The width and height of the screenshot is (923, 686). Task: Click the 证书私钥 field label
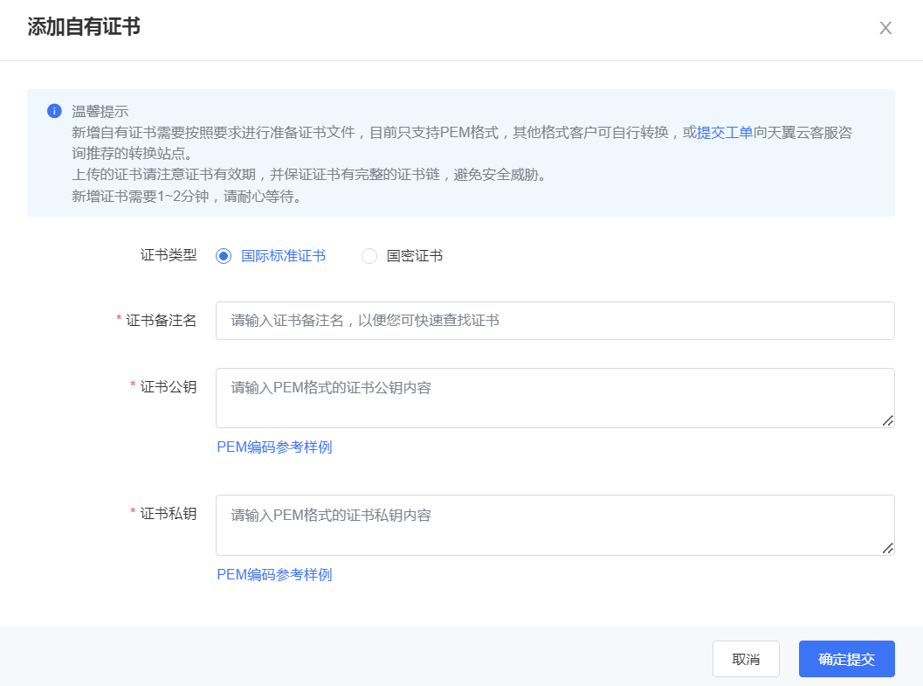coord(168,513)
